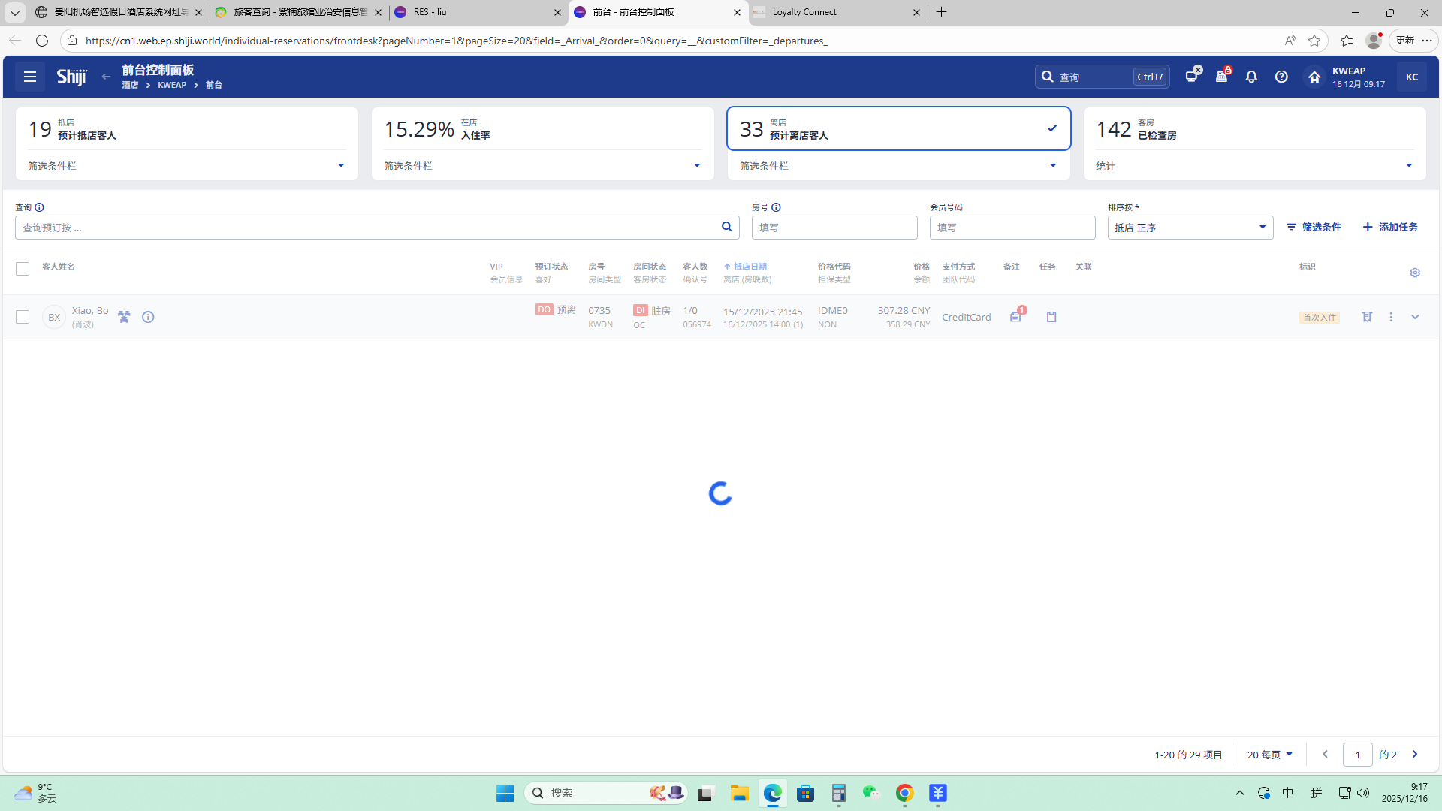Click the home icon next to KWEAP
This screenshot has width=1442, height=811.
coord(1314,77)
